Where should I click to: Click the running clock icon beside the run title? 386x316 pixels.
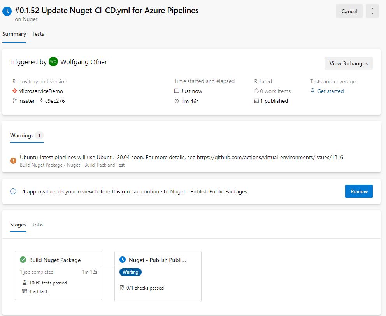[7, 11]
